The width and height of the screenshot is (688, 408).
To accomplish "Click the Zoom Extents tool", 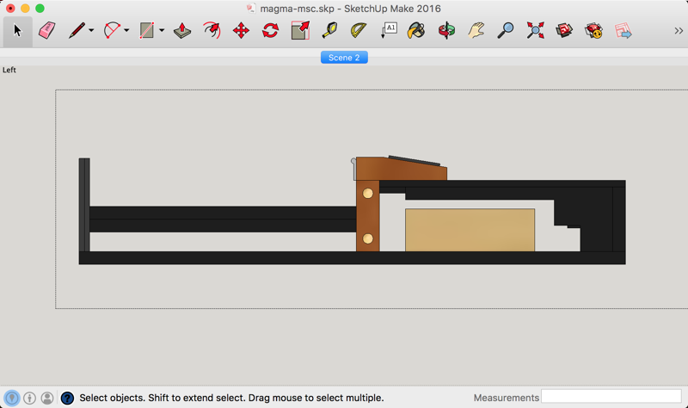I will (x=535, y=31).
